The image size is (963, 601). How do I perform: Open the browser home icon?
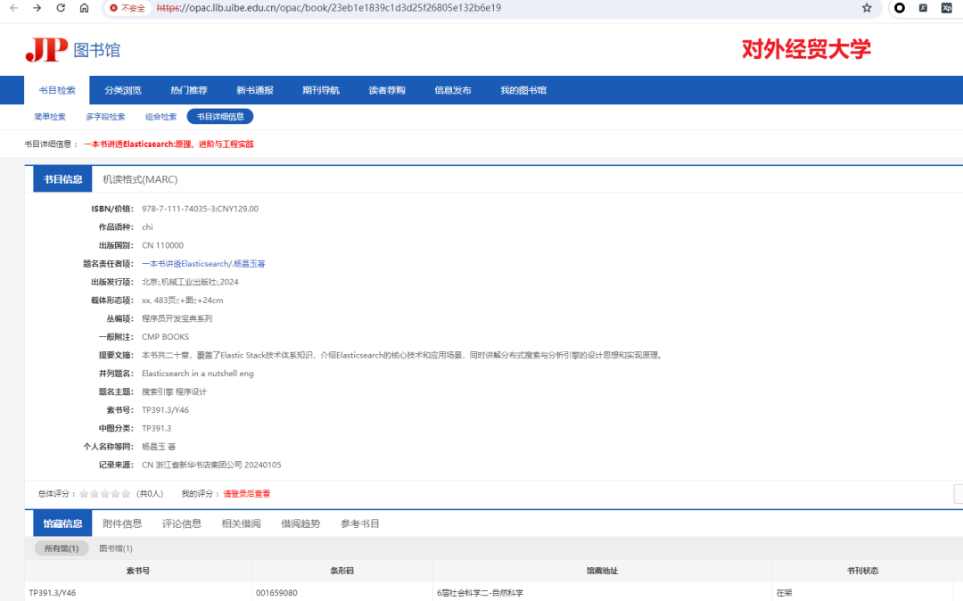pos(84,8)
